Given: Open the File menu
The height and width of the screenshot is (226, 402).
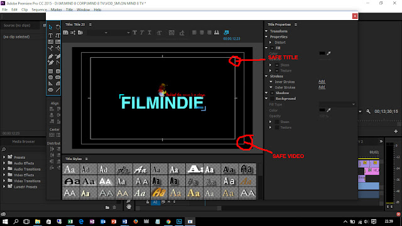Looking at the screenshot, I should (x=4, y=10).
